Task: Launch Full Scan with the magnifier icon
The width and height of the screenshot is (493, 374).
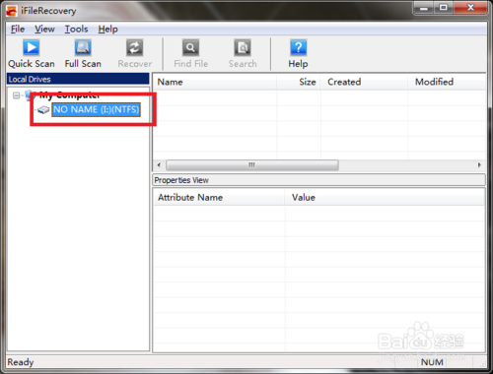Action: [83, 48]
